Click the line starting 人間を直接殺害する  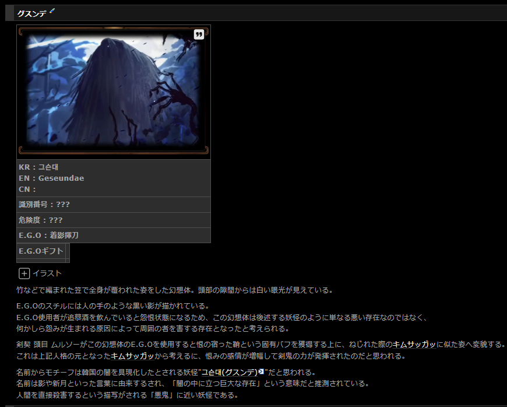pos(128,395)
